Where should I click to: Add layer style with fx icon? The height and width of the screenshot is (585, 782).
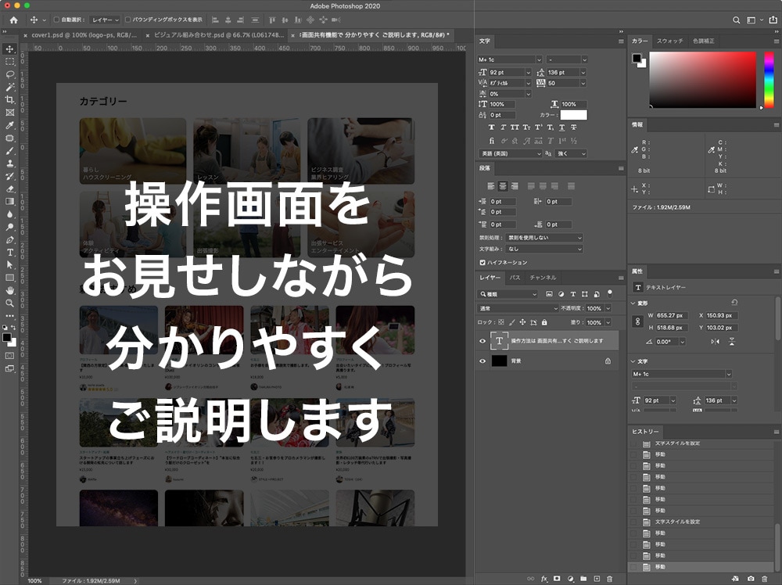pos(544,579)
